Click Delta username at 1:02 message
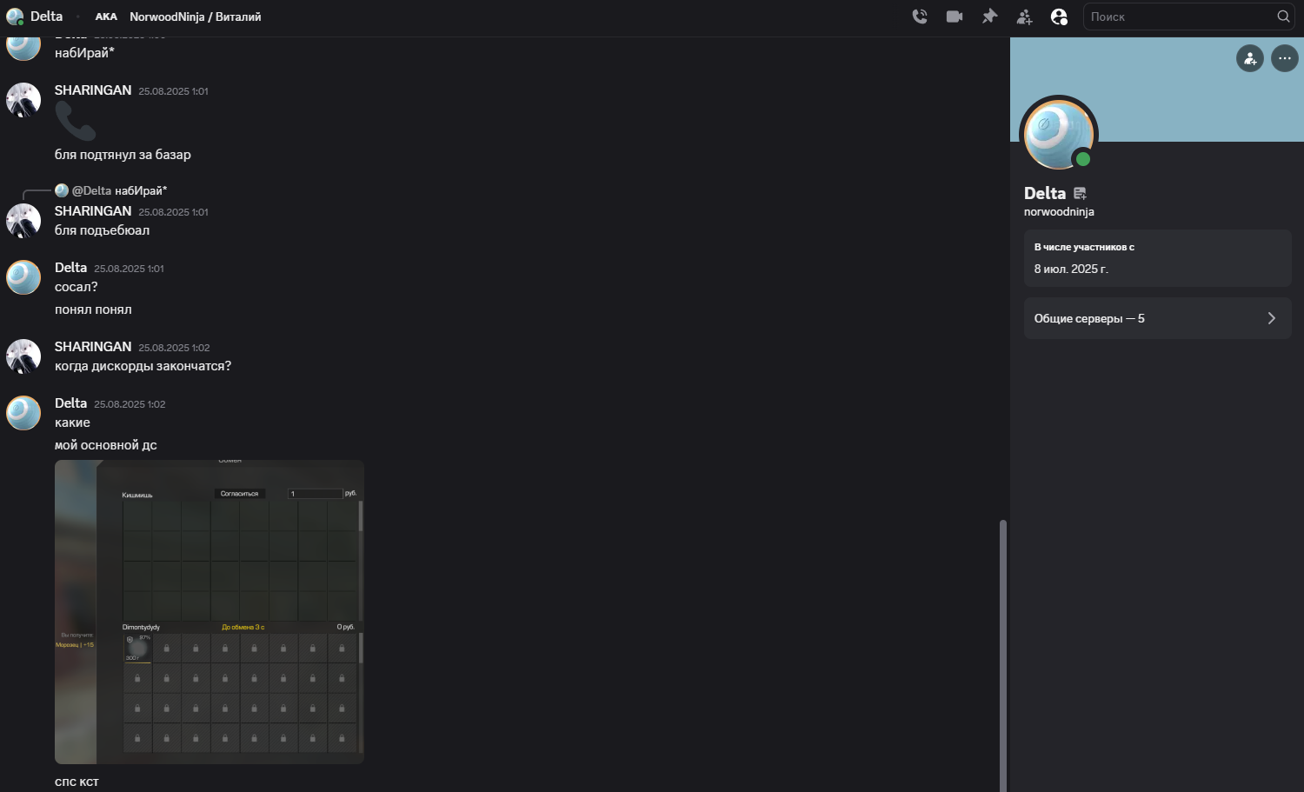Viewport: 1304px width, 792px height. [x=70, y=403]
